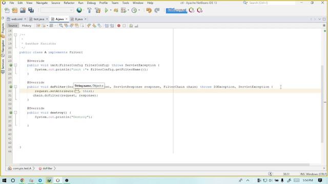Viewport: 328px width, 184px height.
Task: Toggle the Source view button
Action: click(12, 26)
